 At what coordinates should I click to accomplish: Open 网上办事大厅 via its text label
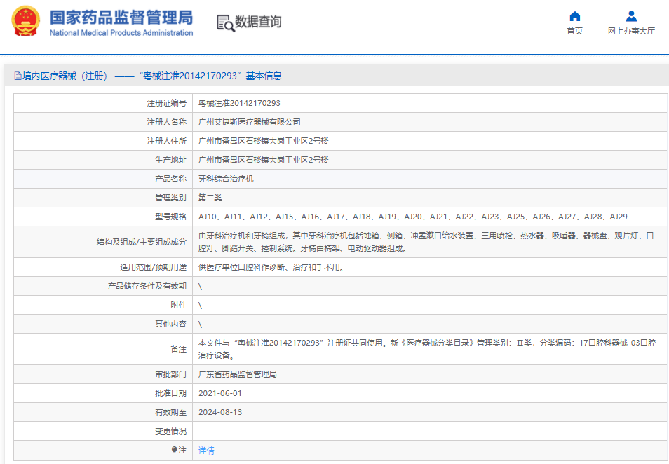[x=631, y=31]
